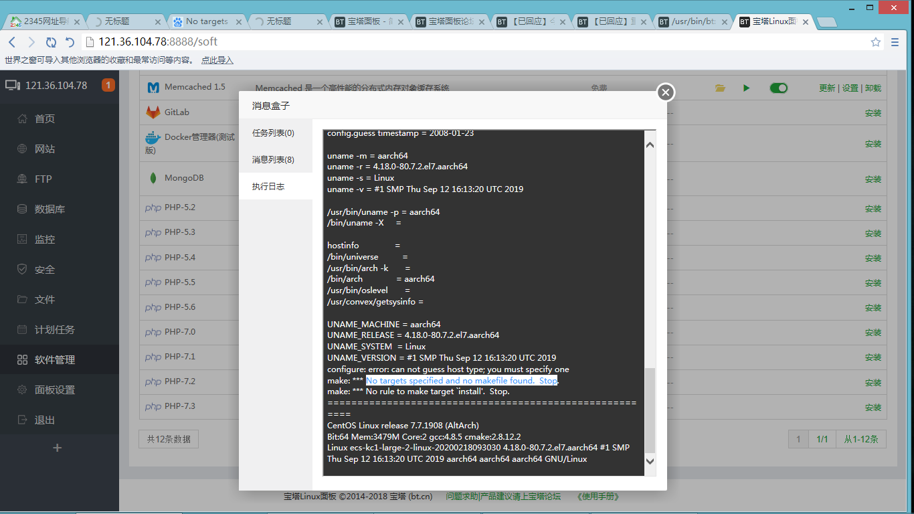The height and width of the screenshot is (514, 914).
Task: Click the Memcached green play icon
Action: pyautogui.click(x=746, y=88)
